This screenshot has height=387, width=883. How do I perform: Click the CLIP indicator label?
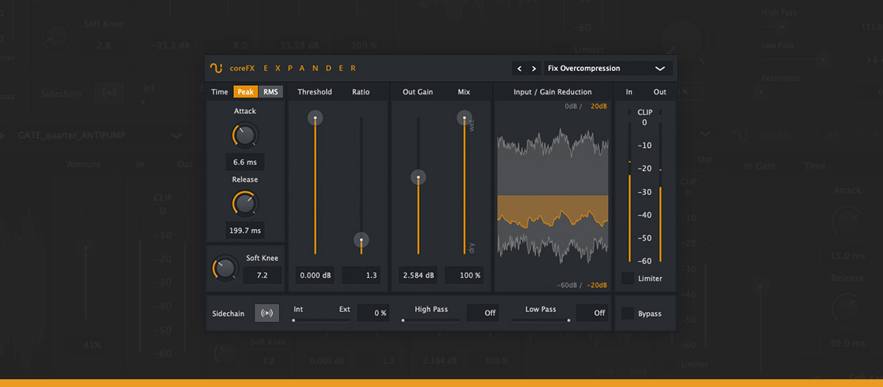[x=644, y=112]
